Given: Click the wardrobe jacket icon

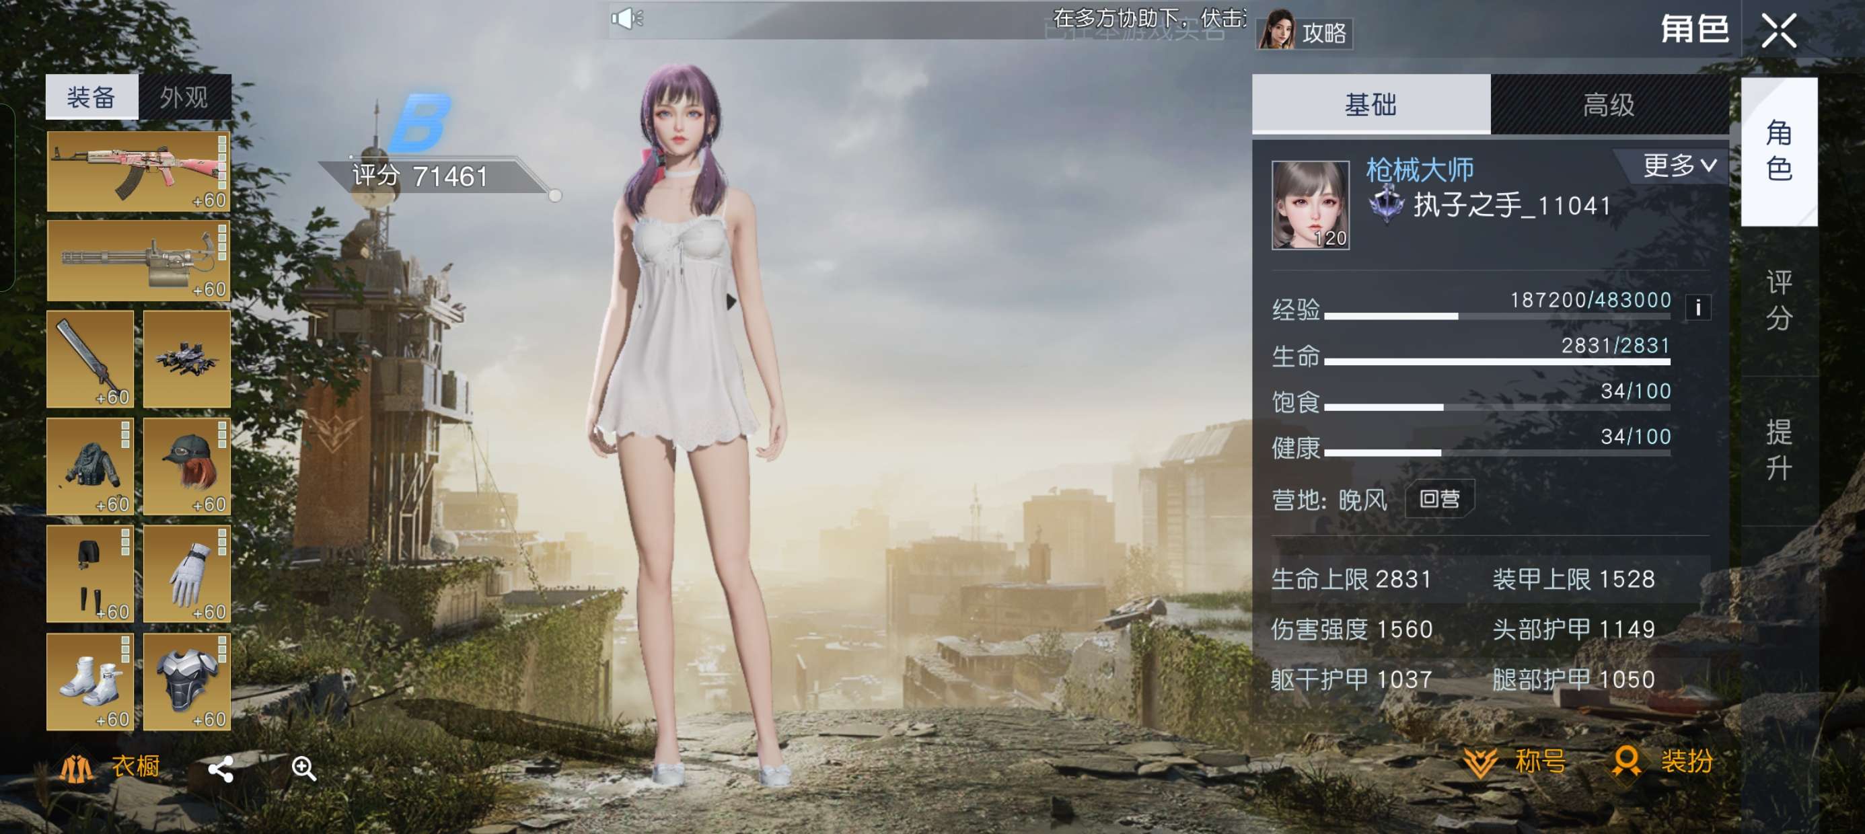Looking at the screenshot, I should point(76,768).
